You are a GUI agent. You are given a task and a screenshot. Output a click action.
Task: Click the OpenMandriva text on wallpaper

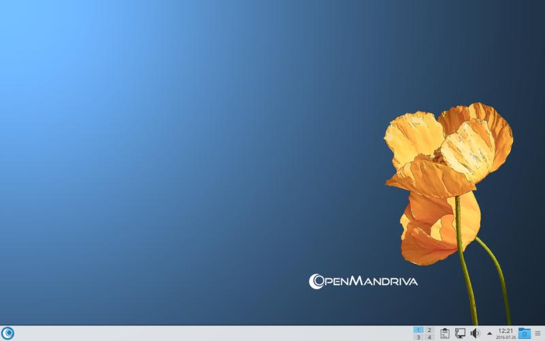pyautogui.click(x=371, y=280)
